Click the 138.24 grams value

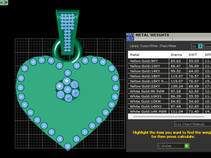point(177,86)
